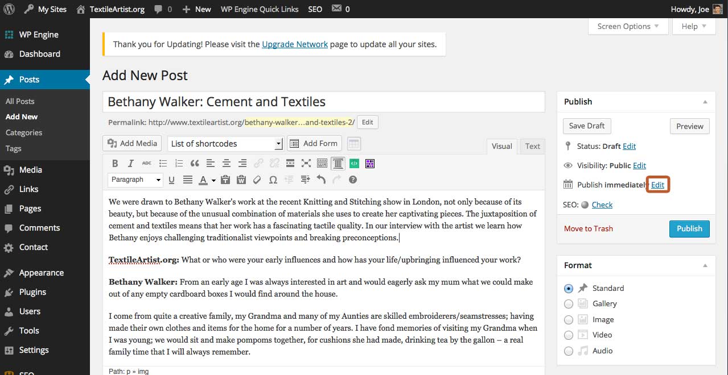
Task: Edit the post Visibility
Action: [639, 165]
